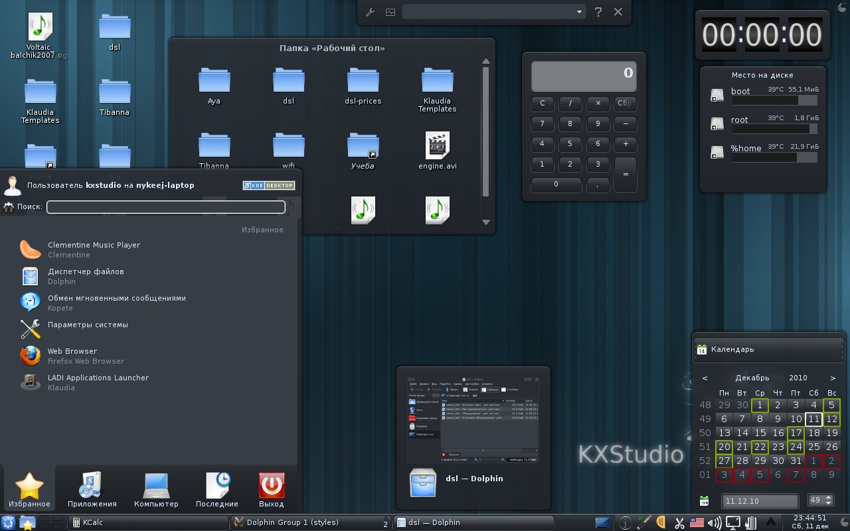Increase week number 49 with the spinner
The image size is (850, 531).
pos(829,497)
